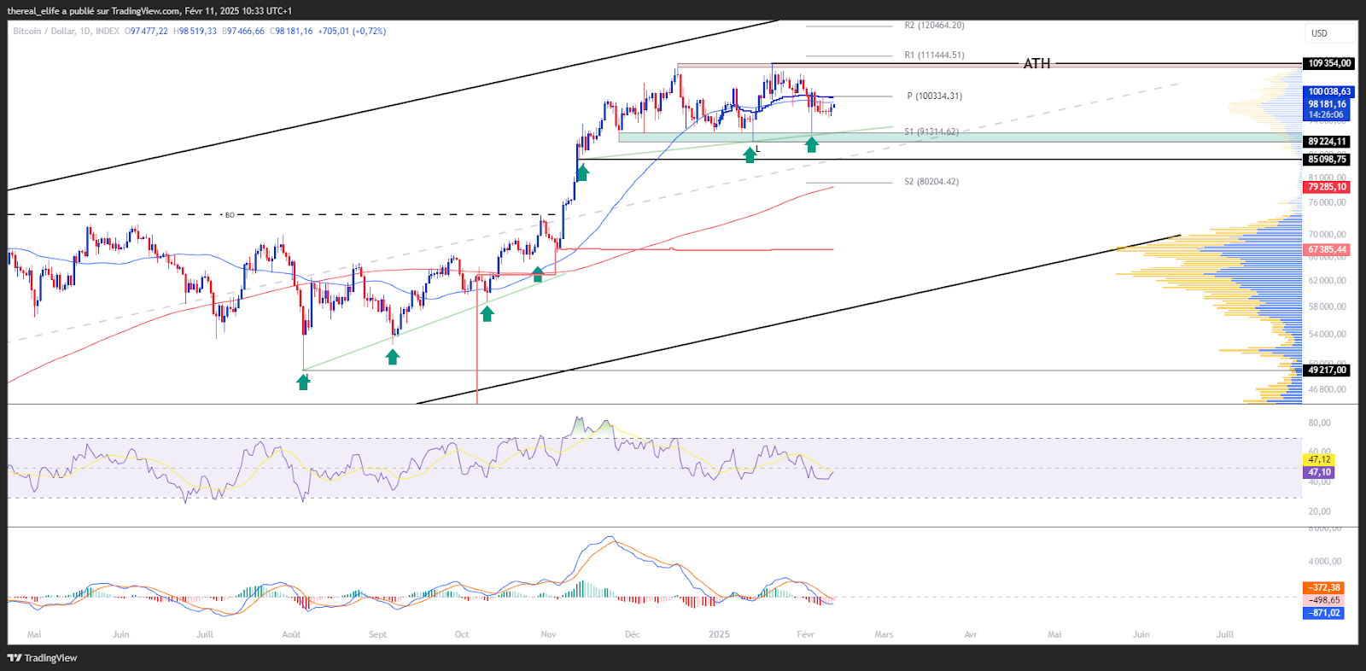1366x671 pixels.
Task: Open the USD currency selector
Action: pos(1330,33)
